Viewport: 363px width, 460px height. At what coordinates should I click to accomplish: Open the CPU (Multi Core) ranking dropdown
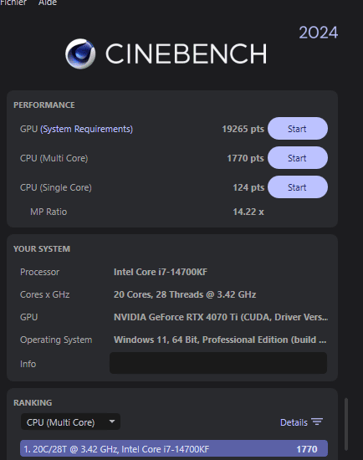click(70, 422)
